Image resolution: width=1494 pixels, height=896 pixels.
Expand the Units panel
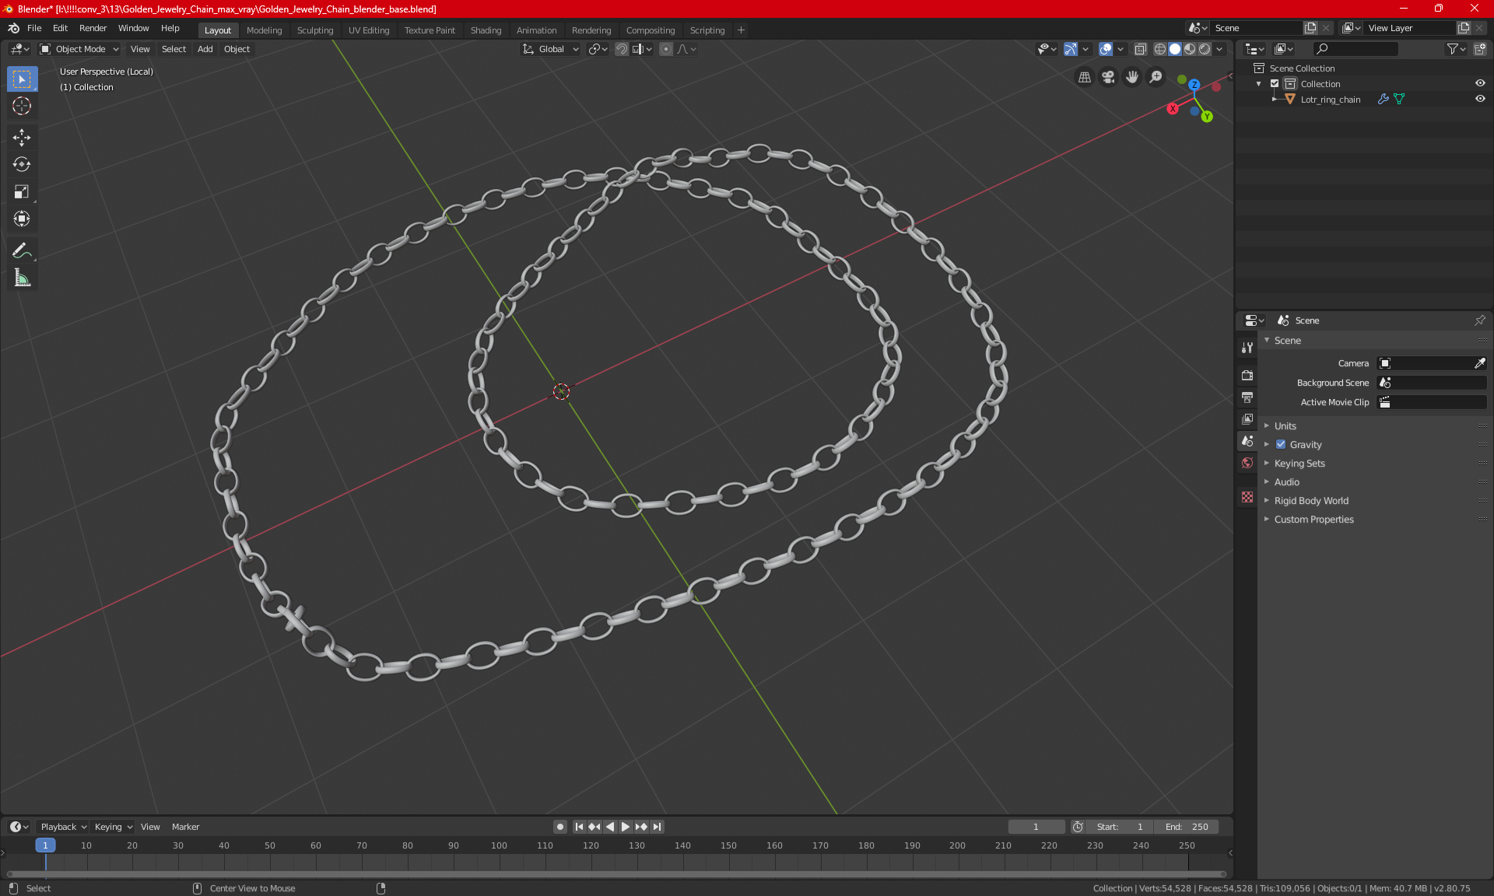(1285, 426)
